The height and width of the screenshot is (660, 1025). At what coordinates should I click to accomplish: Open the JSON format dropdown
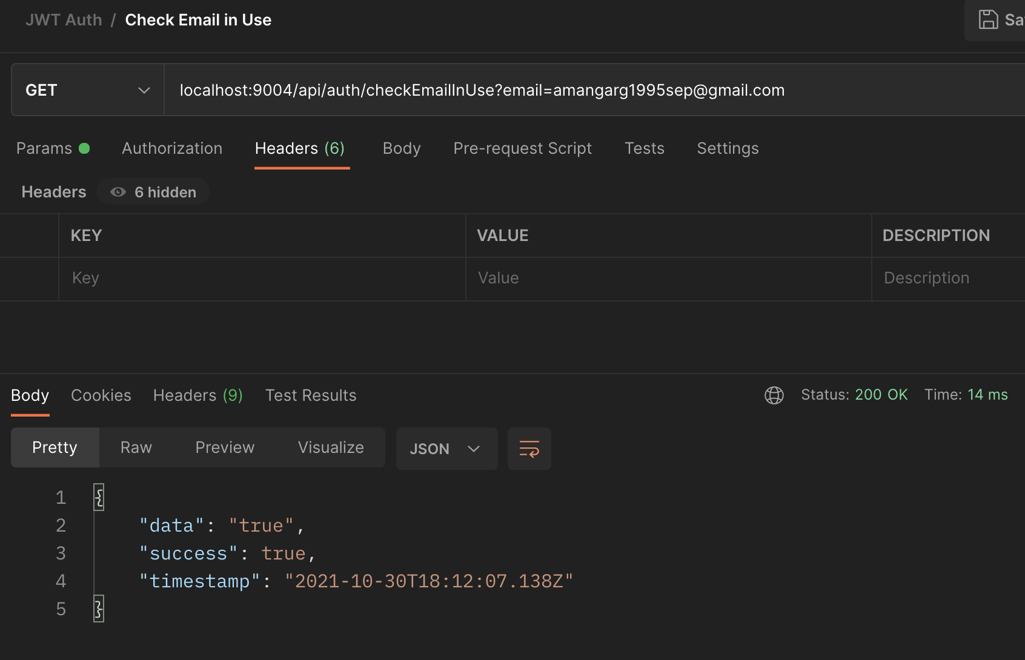(x=446, y=449)
